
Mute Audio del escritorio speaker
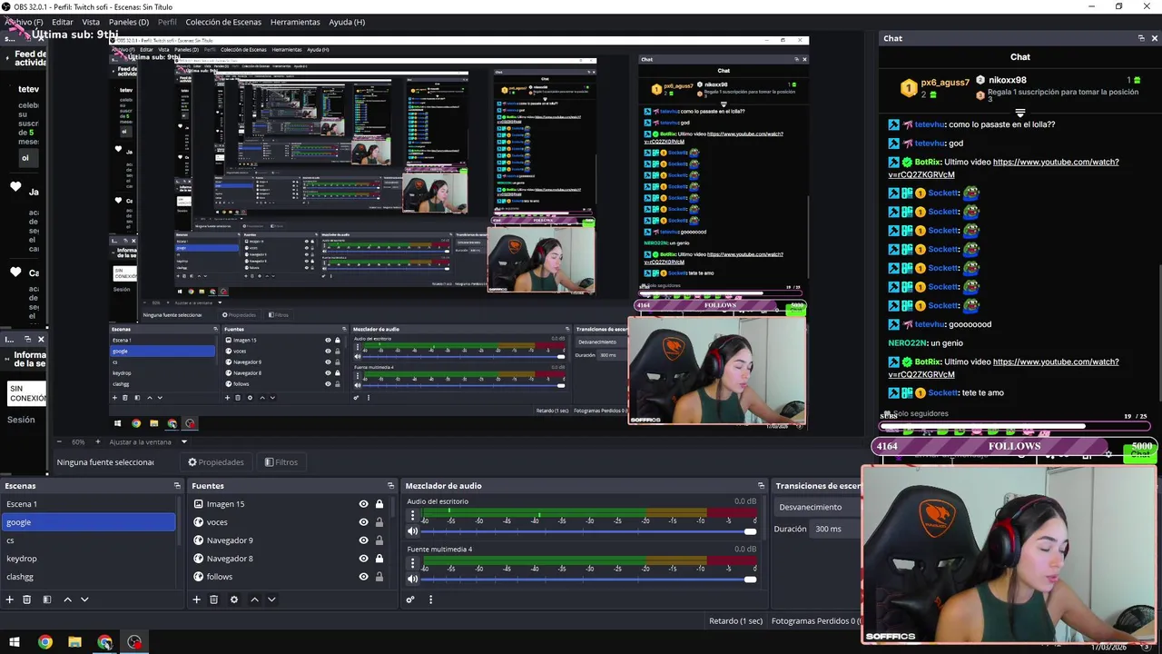tap(413, 531)
